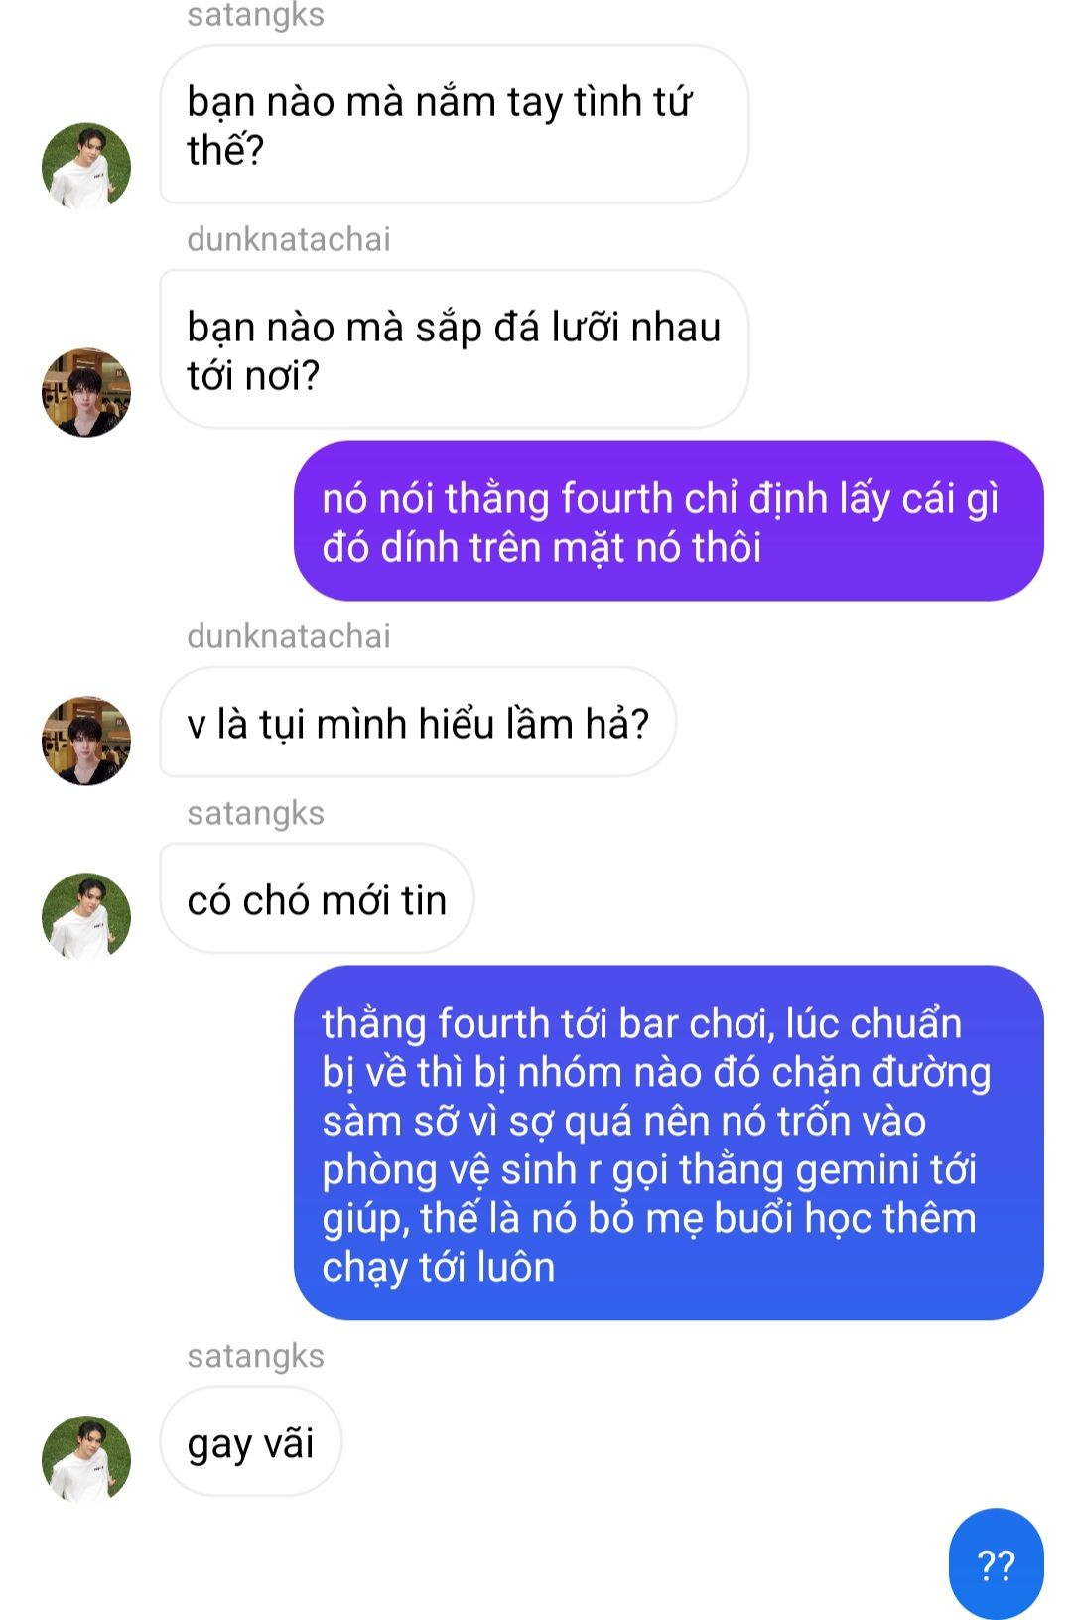Open the satangks username label at the top
Image resolution: width=1072 pixels, height=1620 pixels.
click(255, 15)
